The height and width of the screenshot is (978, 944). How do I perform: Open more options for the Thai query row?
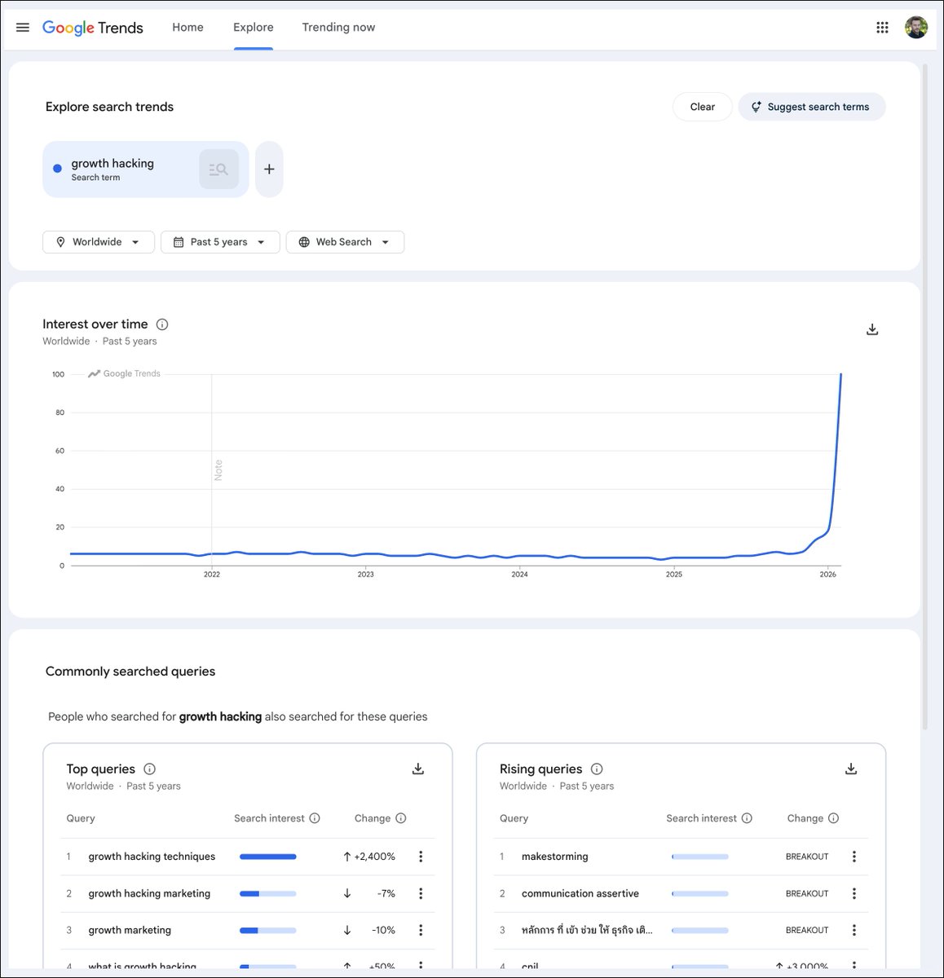coord(854,930)
